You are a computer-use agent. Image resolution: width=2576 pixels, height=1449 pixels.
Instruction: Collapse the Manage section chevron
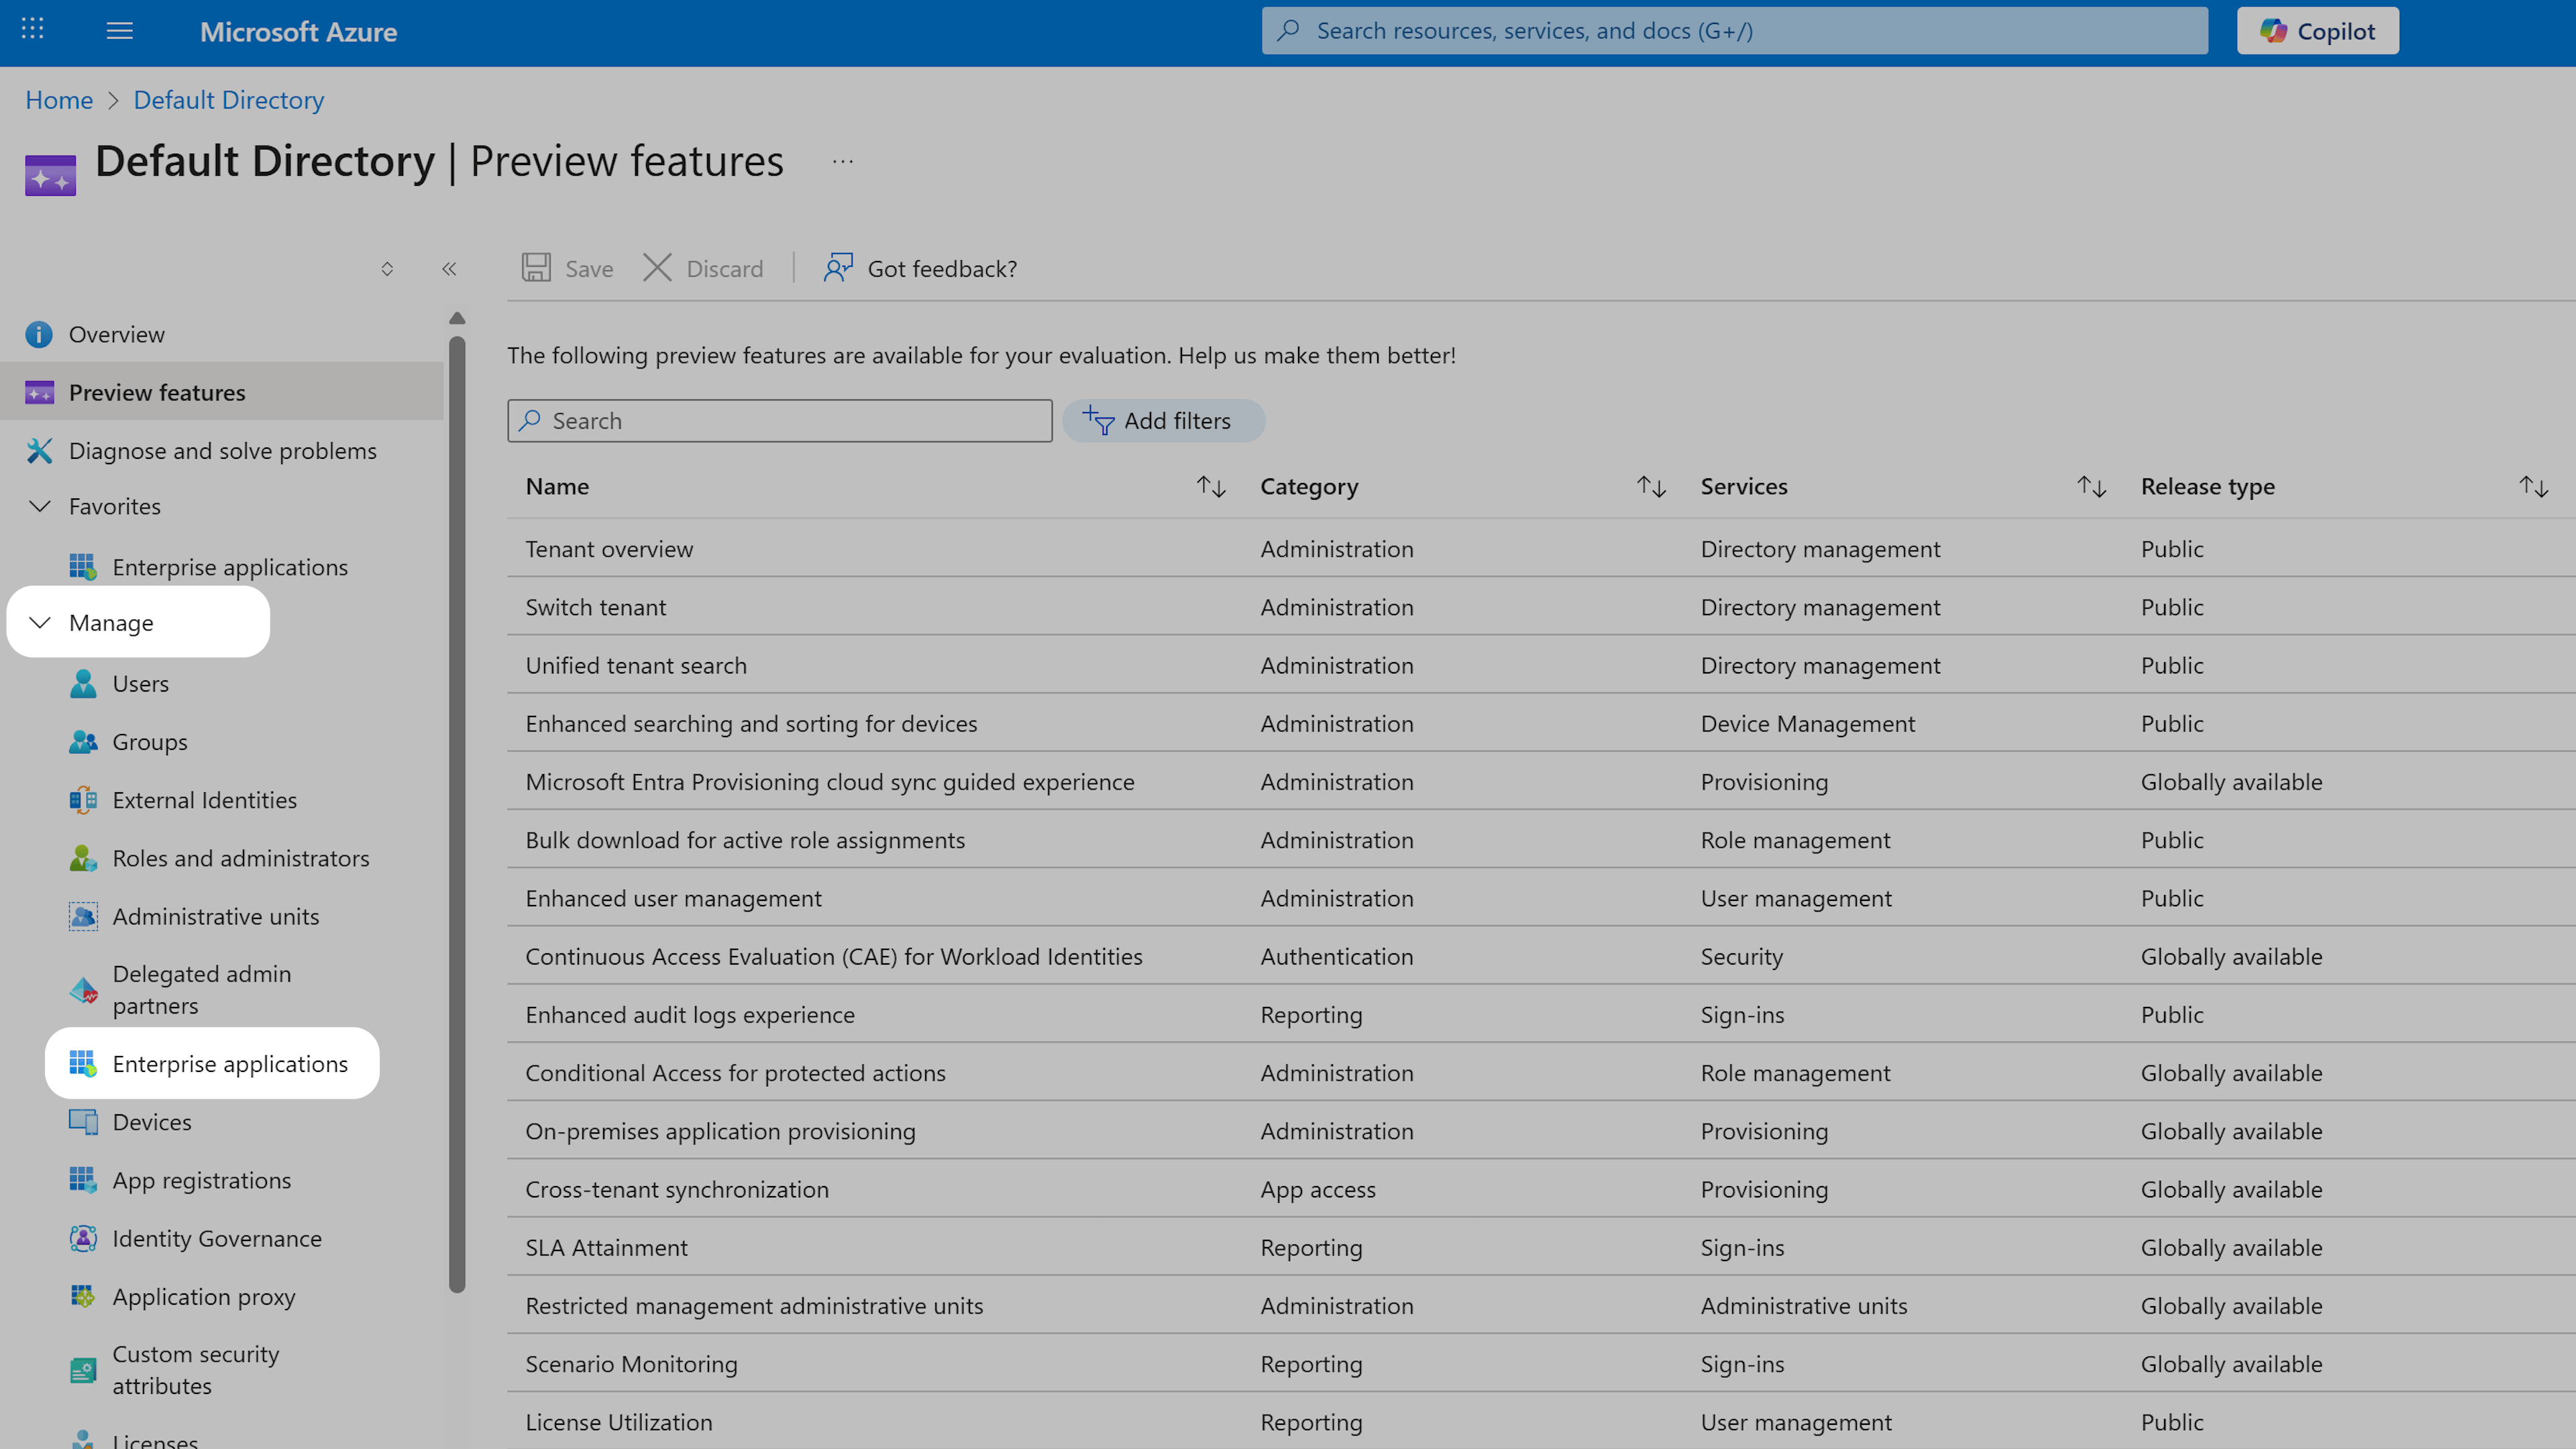click(x=40, y=623)
